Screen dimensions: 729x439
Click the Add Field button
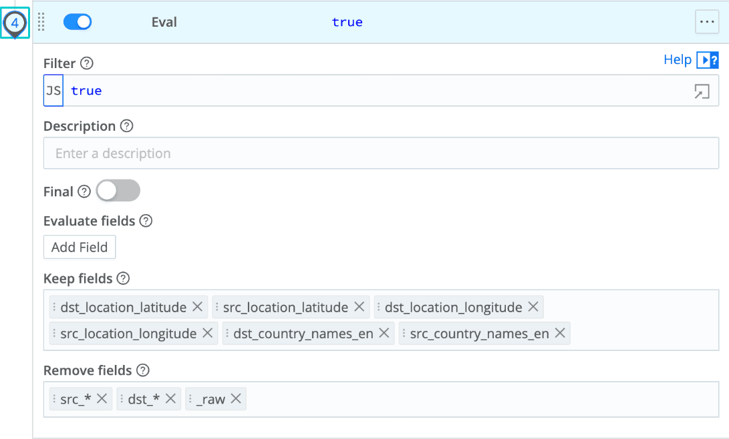79,247
